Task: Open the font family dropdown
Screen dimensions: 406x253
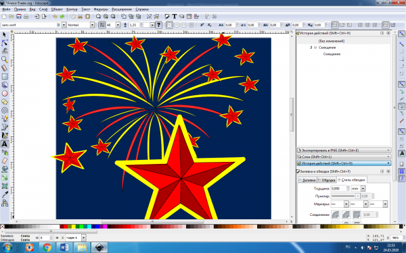Action: (64, 25)
